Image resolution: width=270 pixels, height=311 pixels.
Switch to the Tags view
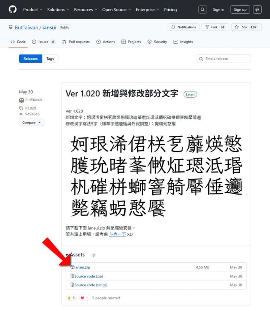pos(50,59)
